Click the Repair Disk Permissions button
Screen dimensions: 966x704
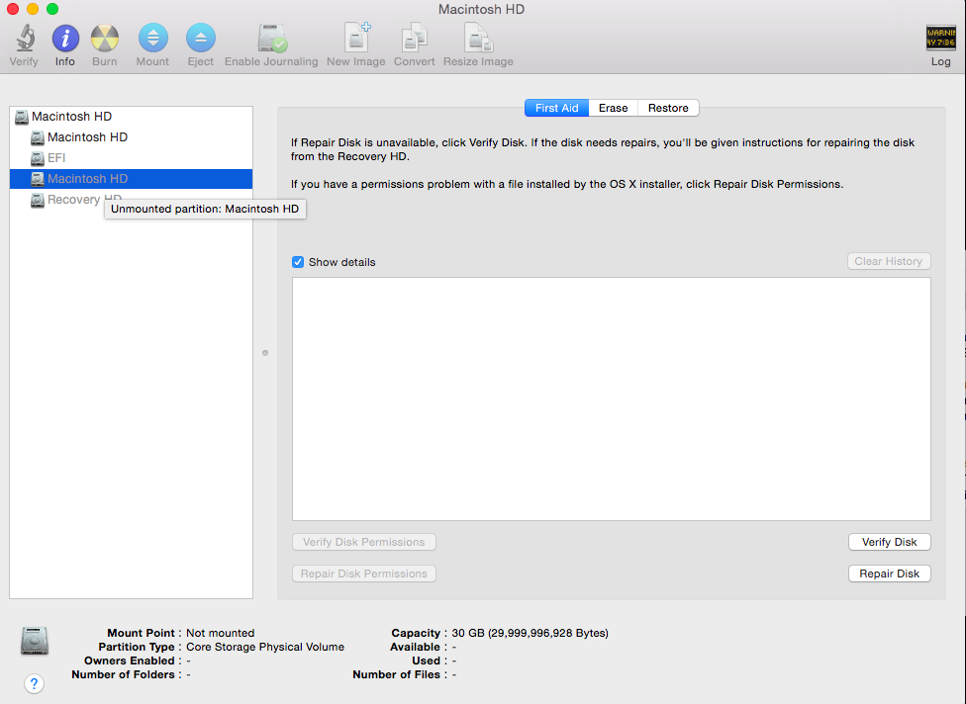tap(364, 573)
